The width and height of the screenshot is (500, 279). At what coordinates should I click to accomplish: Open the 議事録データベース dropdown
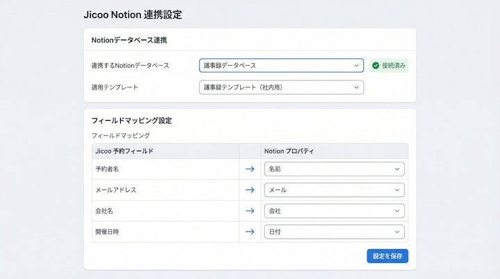click(281, 65)
